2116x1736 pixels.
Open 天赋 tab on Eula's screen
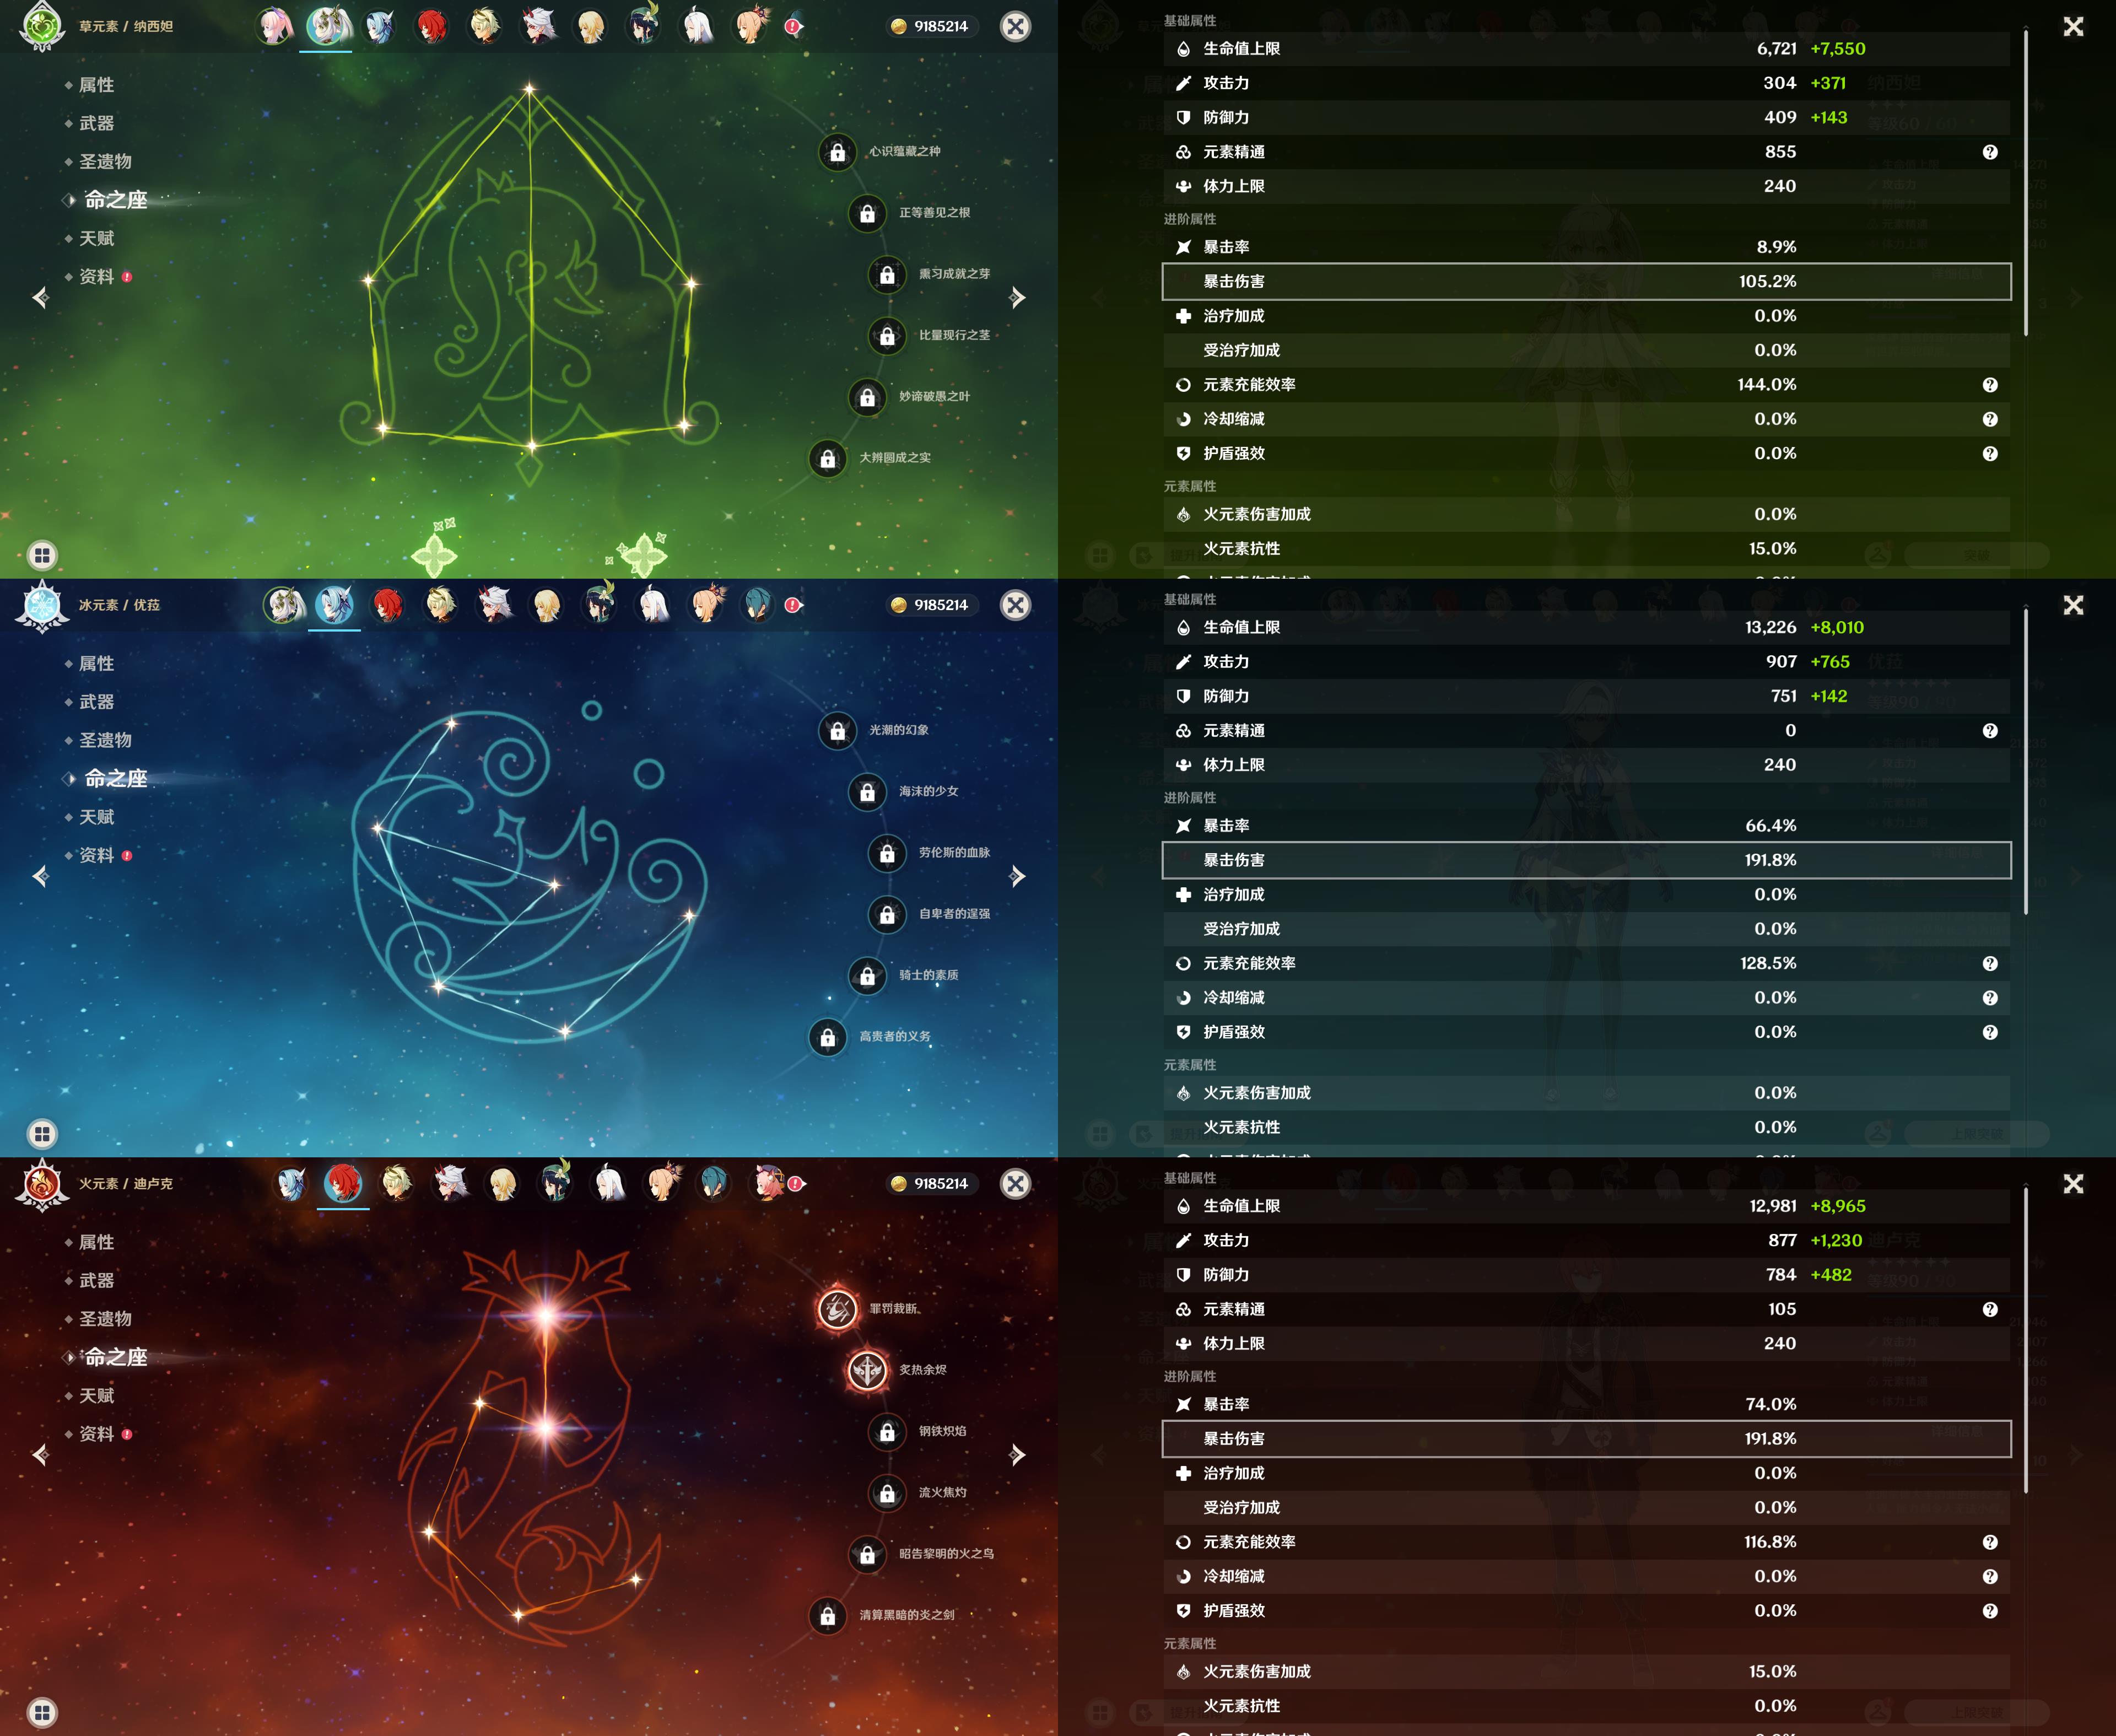(96, 817)
